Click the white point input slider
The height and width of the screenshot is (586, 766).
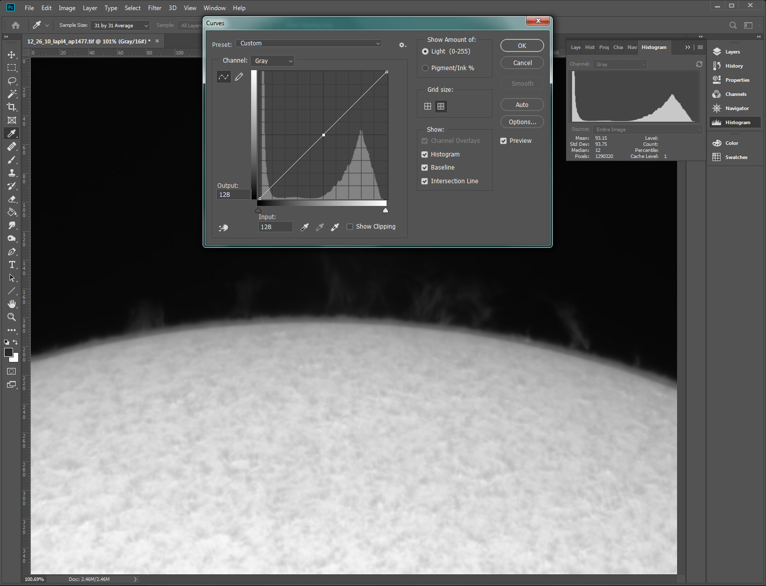(x=386, y=210)
